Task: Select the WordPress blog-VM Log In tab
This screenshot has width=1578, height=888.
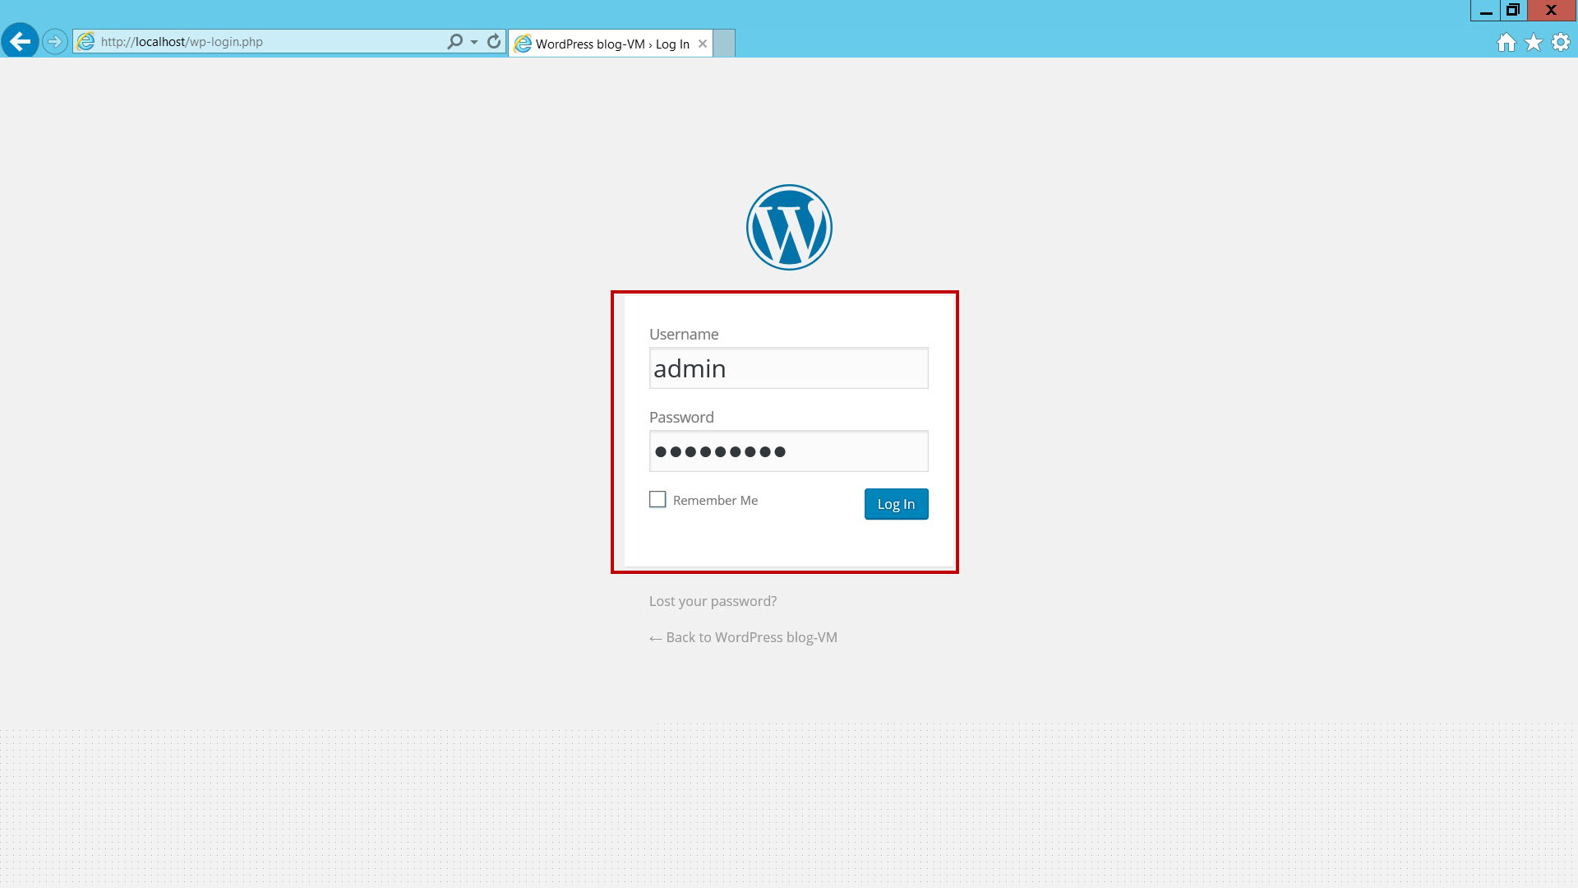Action: tap(611, 44)
